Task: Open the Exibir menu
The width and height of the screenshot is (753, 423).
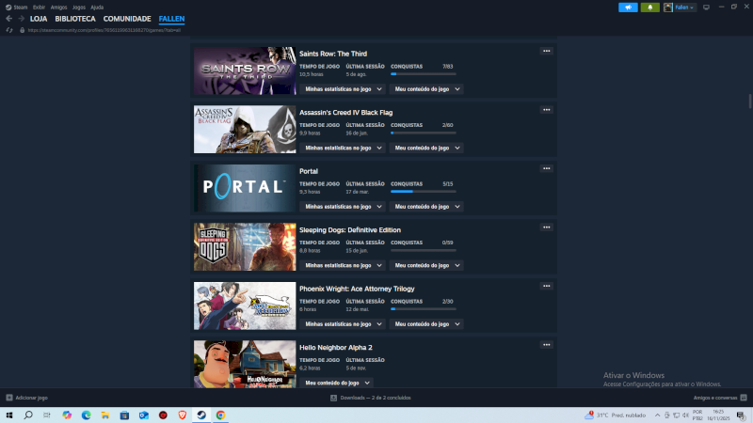Action: tap(39, 8)
